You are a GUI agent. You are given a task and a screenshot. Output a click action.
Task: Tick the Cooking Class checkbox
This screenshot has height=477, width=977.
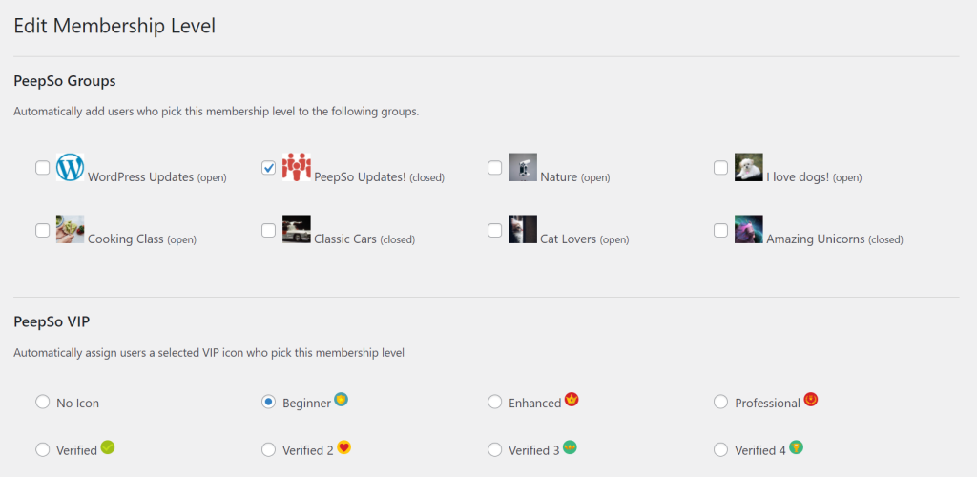point(42,231)
